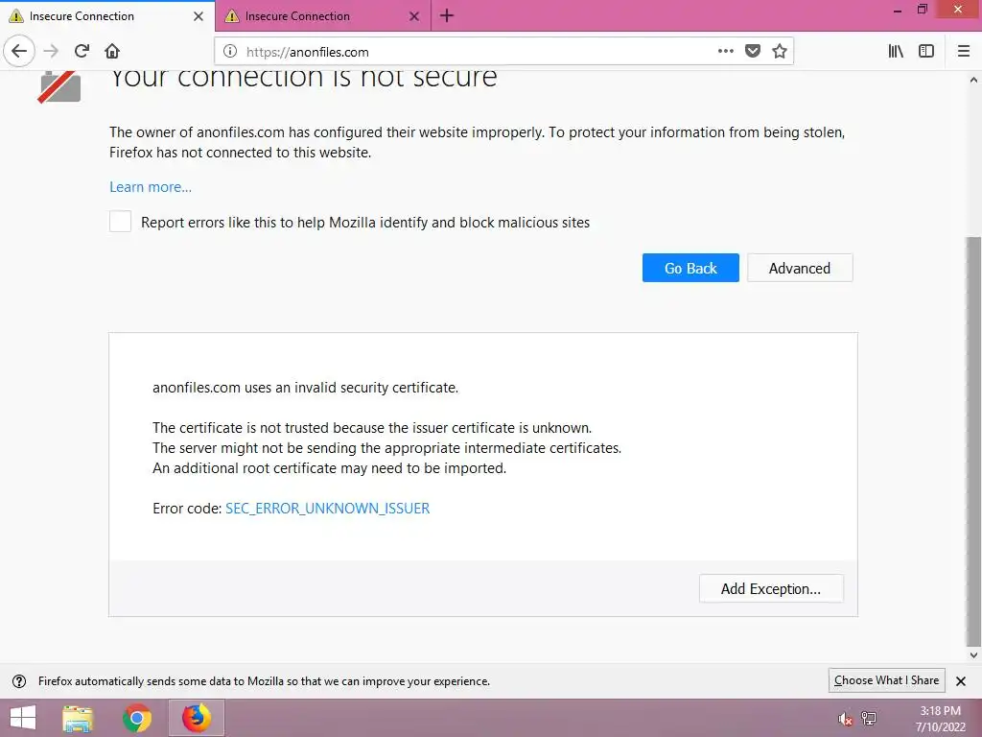This screenshot has height=737, width=982.
Task: Click Add Exception button
Action: click(771, 588)
